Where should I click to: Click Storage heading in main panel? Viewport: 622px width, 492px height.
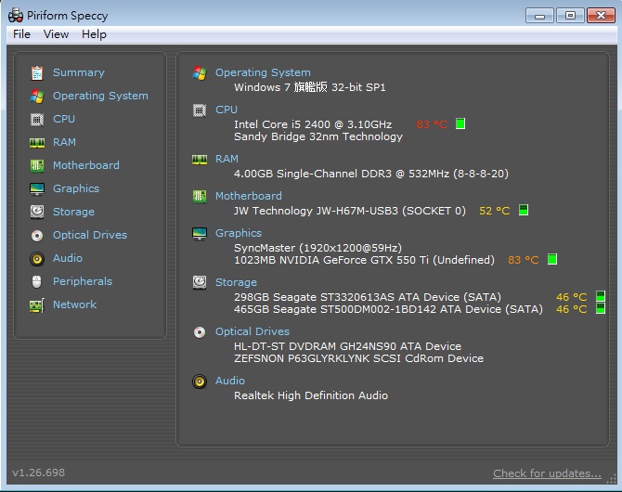tap(236, 282)
